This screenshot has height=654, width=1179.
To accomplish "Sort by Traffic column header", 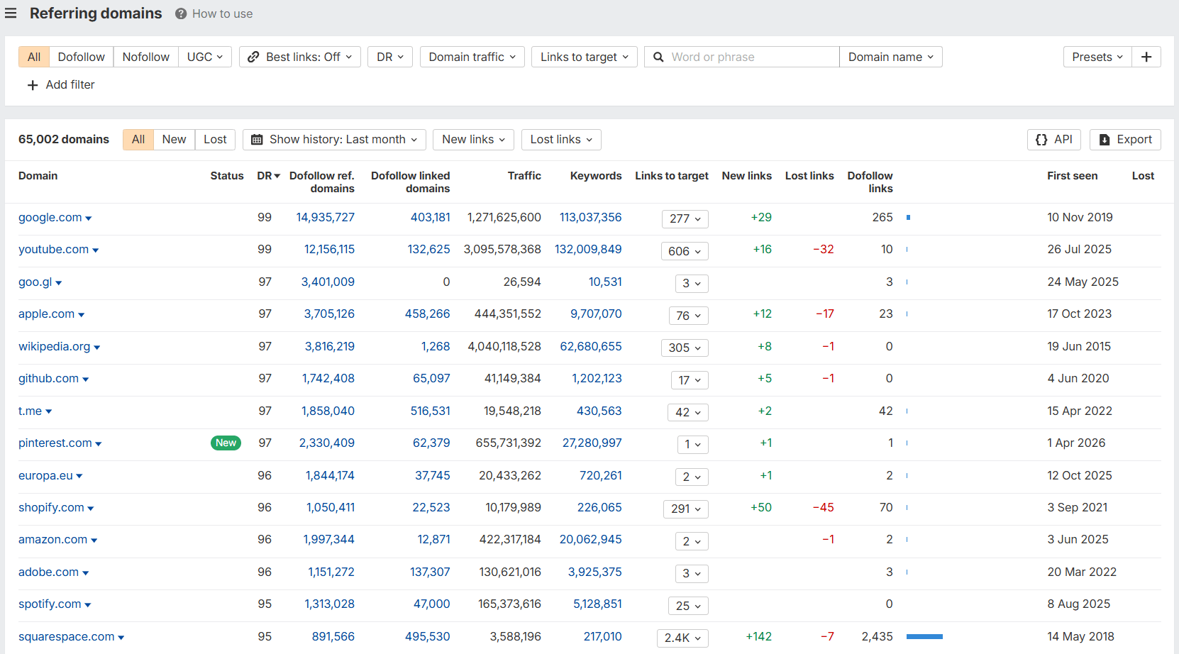I will [x=524, y=176].
